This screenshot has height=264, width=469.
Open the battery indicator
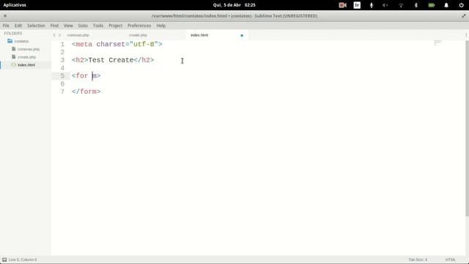tap(432, 5)
